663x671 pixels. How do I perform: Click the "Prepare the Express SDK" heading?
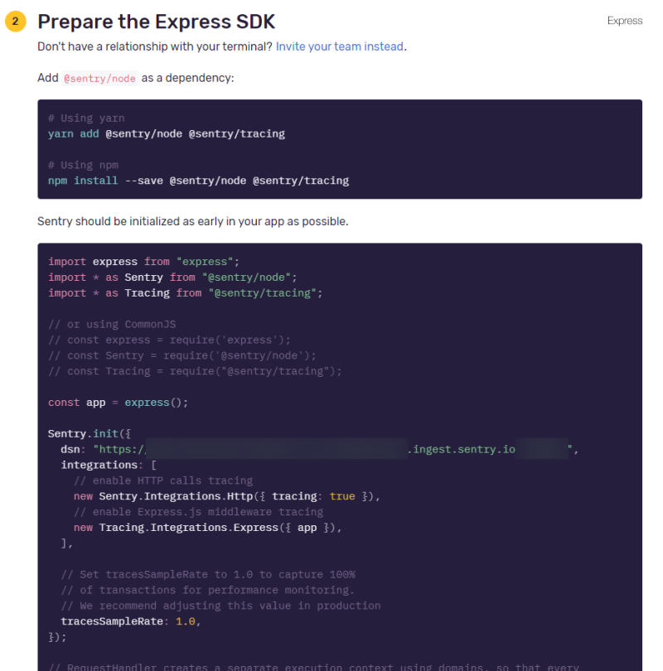(x=157, y=22)
